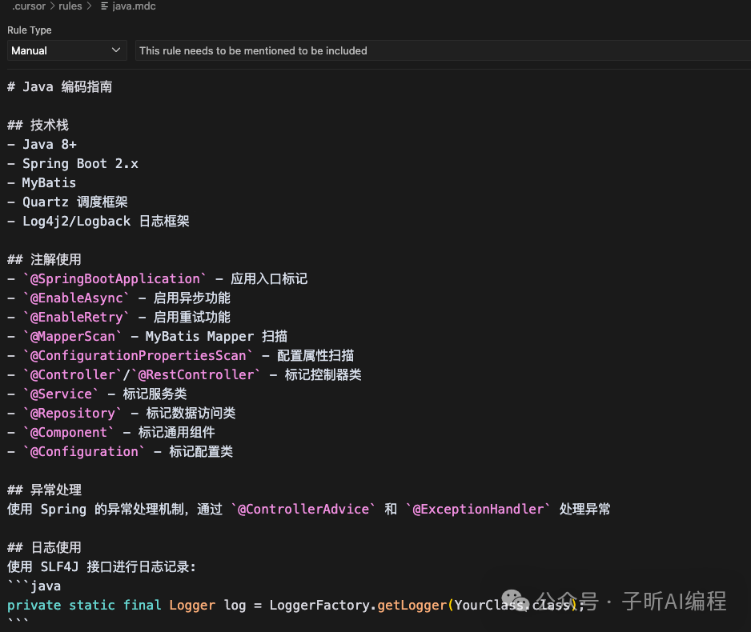Click the line '- Spring Boot 2.x'
The width and height of the screenshot is (751, 632).
pos(73,164)
